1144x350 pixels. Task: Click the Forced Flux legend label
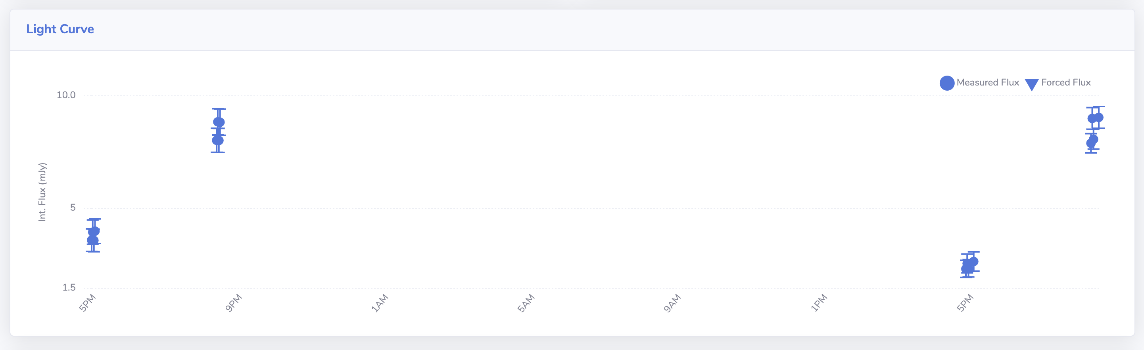(x=1066, y=82)
